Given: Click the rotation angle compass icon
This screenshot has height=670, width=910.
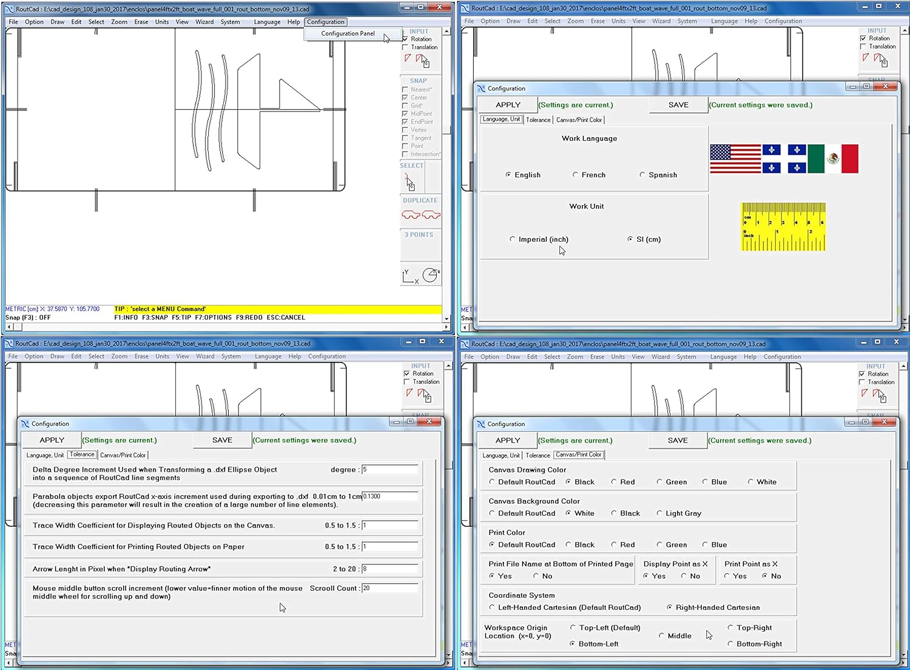Looking at the screenshot, I should pos(431,275).
